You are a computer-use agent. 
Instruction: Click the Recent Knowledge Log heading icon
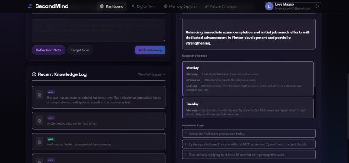tap(34, 74)
